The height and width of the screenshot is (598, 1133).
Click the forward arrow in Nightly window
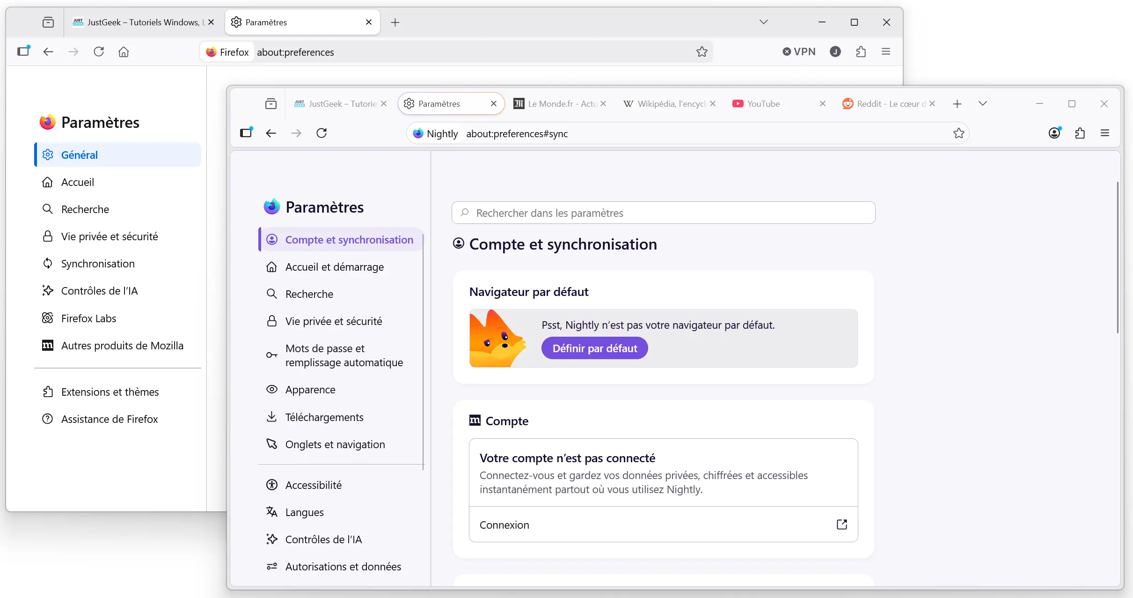tap(296, 133)
